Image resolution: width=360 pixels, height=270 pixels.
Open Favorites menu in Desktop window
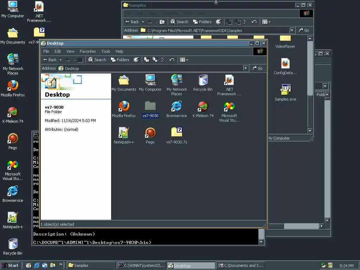(88, 51)
